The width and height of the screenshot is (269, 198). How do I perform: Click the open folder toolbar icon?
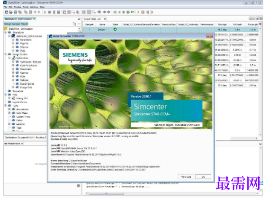pos(11,12)
